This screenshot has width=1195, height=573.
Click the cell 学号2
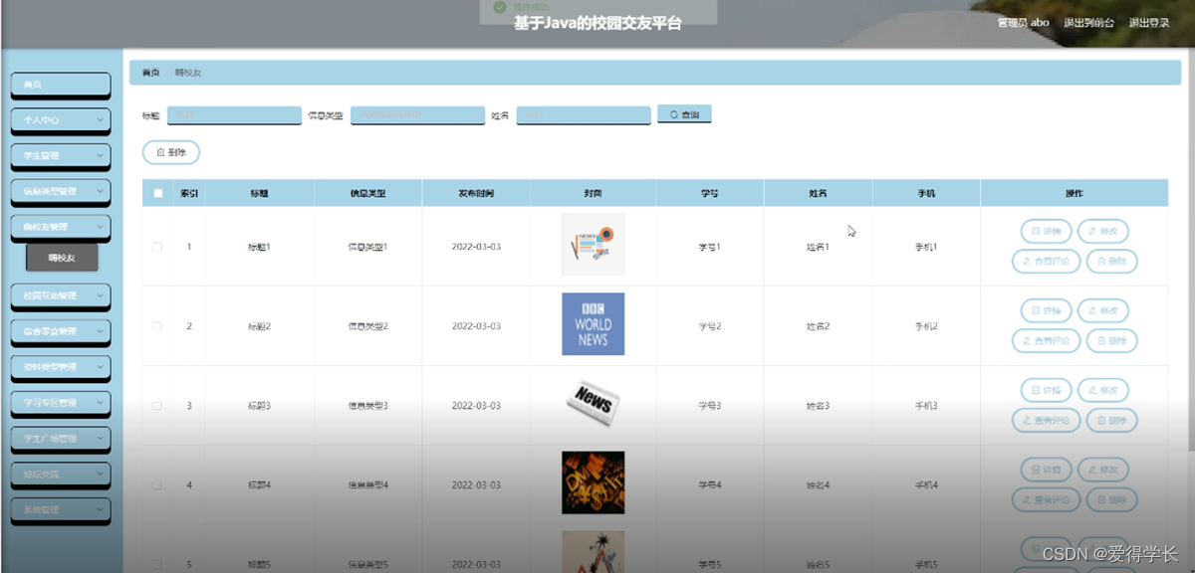709,326
